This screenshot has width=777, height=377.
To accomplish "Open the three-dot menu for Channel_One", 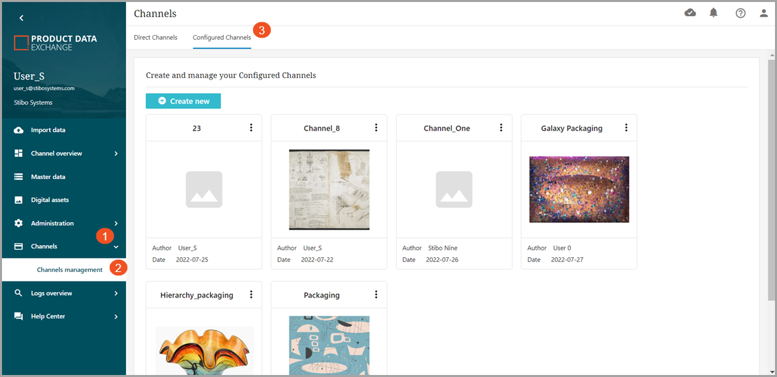I will tap(501, 128).
